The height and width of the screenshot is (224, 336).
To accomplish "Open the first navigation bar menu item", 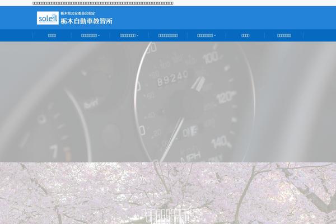I will tap(52, 35).
